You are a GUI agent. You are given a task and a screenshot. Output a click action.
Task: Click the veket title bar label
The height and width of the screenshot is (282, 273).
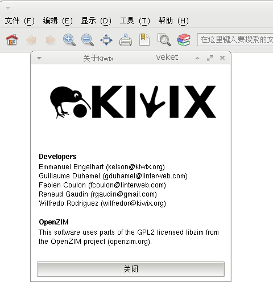pyautogui.click(x=167, y=57)
